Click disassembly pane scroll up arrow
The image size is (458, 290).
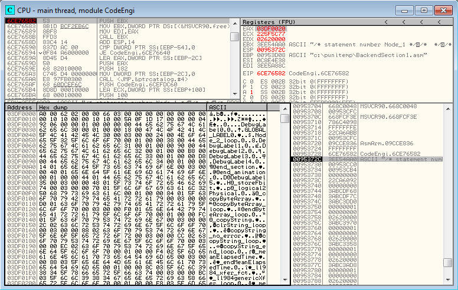[x=235, y=23]
